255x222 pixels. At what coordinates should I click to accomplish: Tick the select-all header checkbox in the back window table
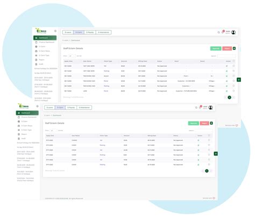[x=233, y=61]
